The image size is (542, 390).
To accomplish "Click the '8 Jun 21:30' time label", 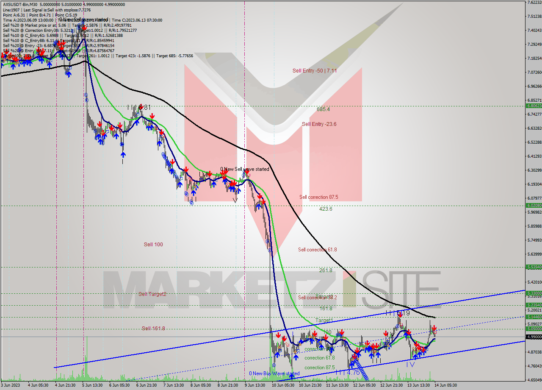I will (228, 385).
